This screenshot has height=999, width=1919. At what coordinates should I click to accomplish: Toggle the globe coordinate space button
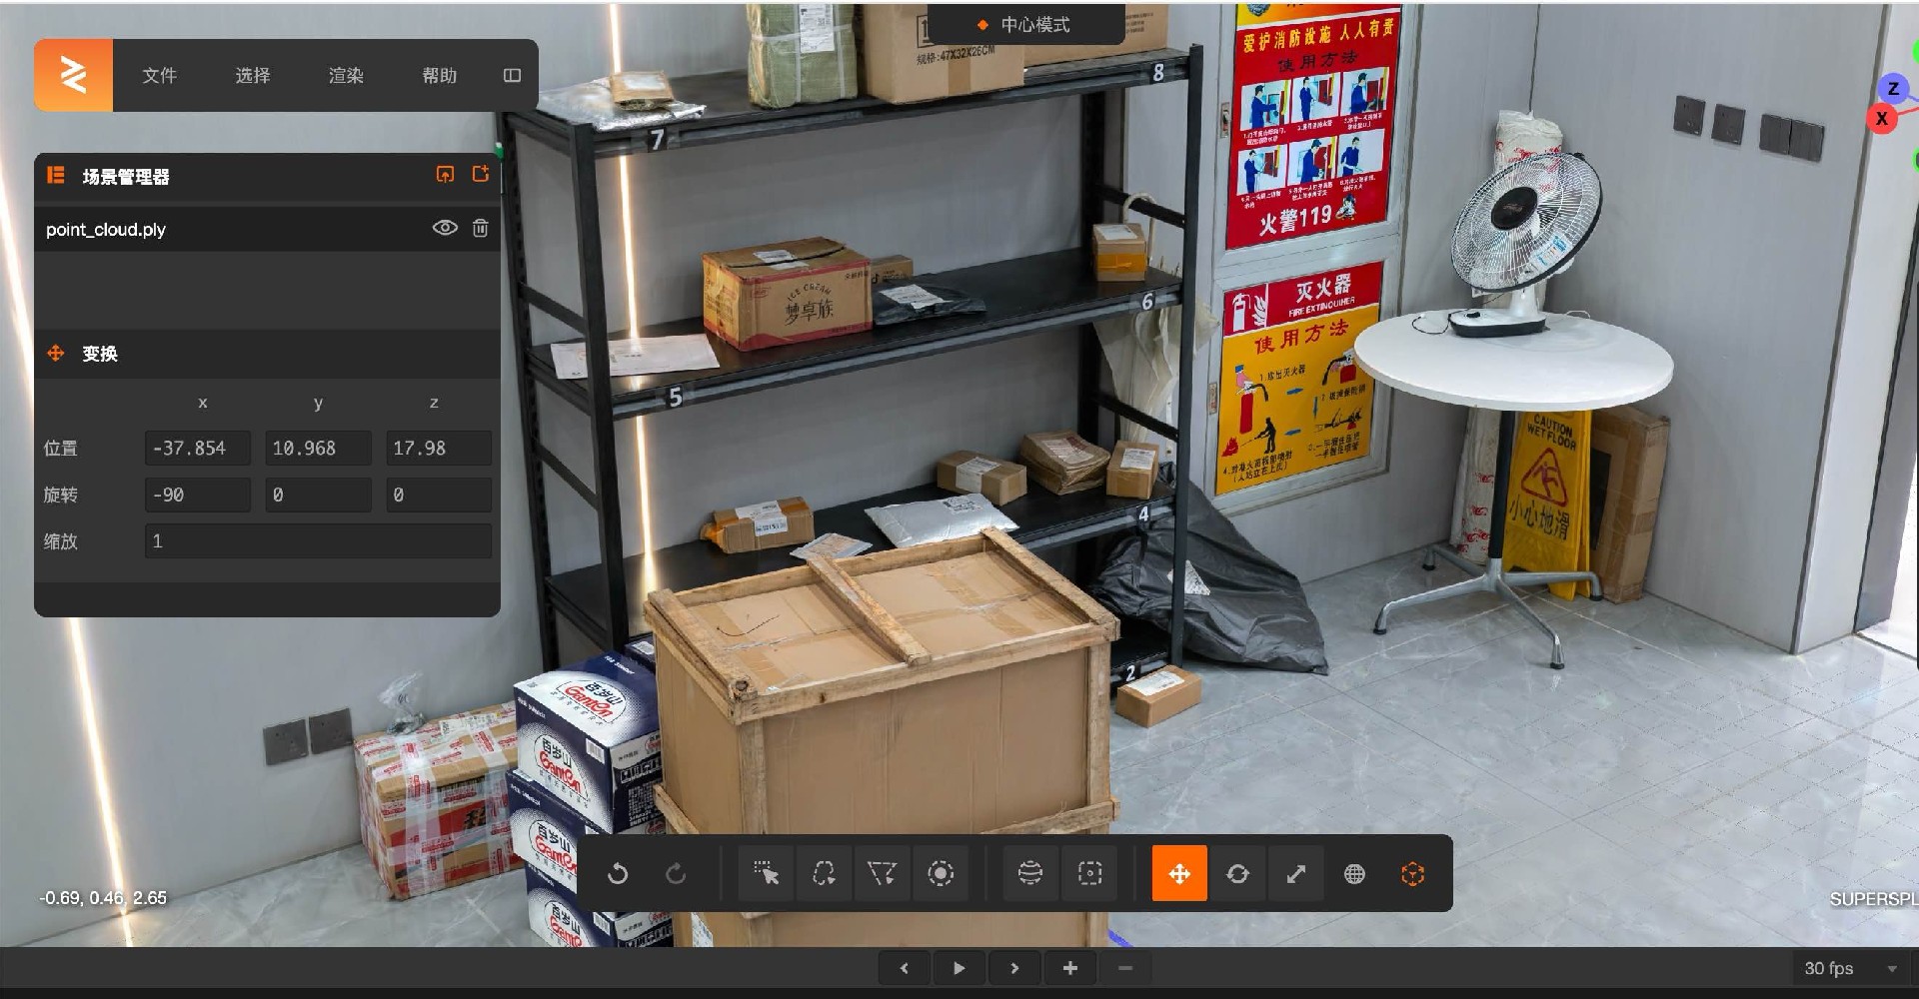tap(1354, 874)
